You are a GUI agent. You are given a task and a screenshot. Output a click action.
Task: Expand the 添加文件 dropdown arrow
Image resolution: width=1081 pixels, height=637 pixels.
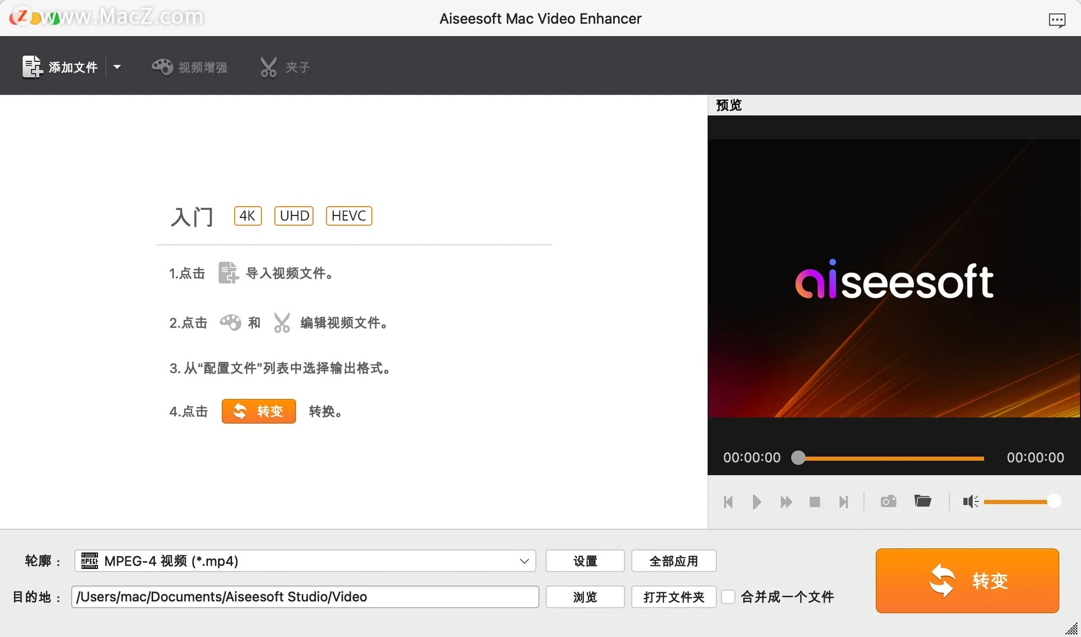(117, 67)
